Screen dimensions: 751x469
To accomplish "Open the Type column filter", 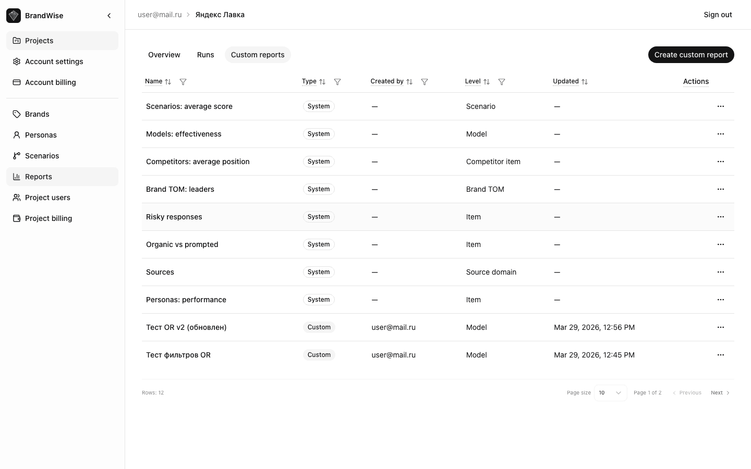I will pyautogui.click(x=337, y=82).
